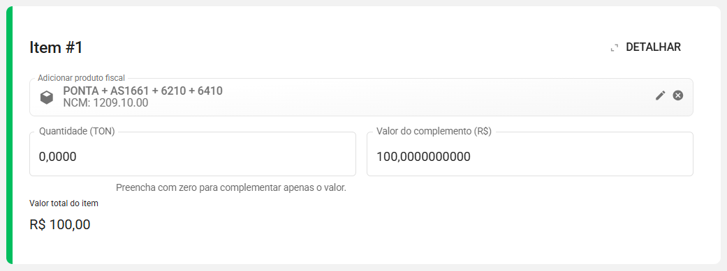This screenshot has width=727, height=271.
Task: Focus the Valor do complemento field
Action: click(x=530, y=154)
